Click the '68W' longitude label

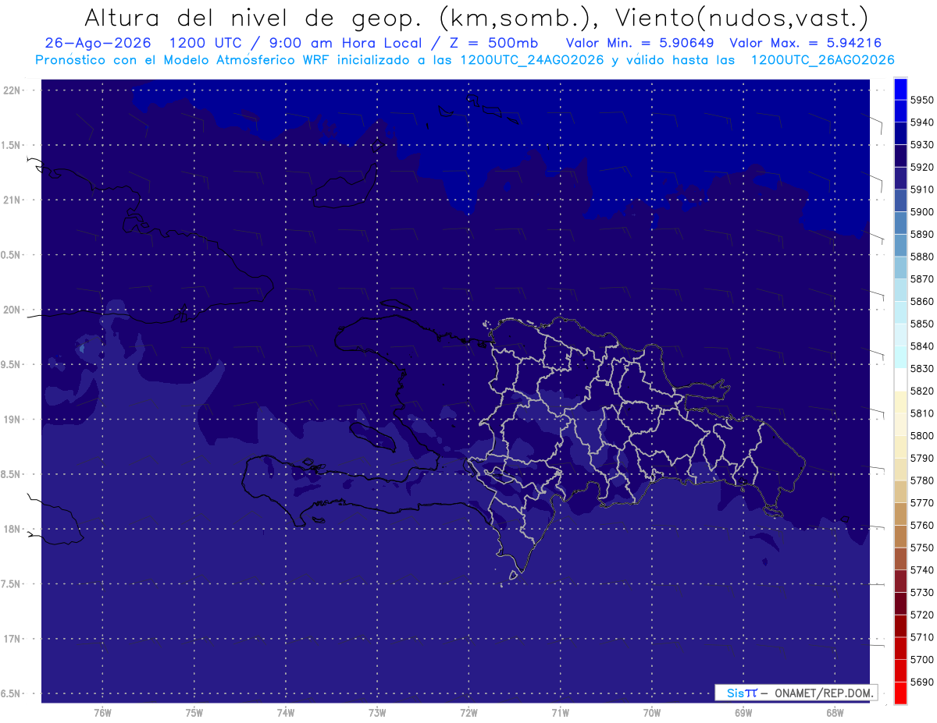click(x=835, y=712)
